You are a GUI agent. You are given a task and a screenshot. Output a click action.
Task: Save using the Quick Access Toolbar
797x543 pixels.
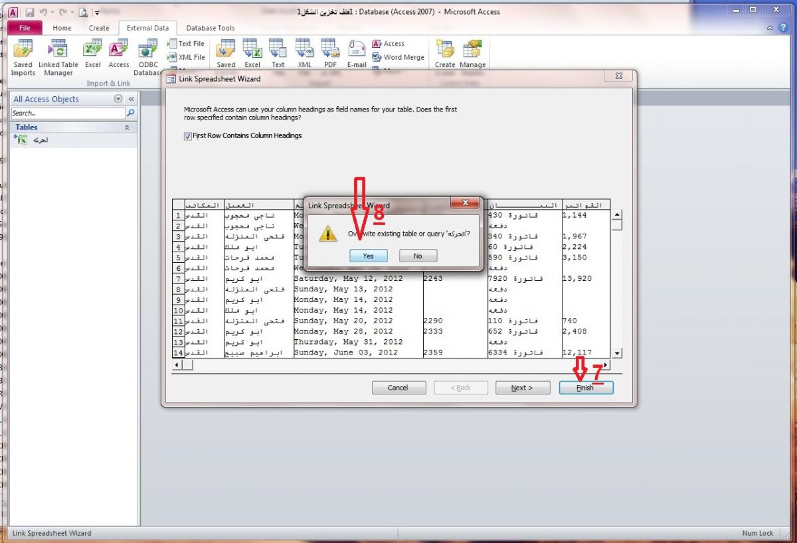pos(30,12)
